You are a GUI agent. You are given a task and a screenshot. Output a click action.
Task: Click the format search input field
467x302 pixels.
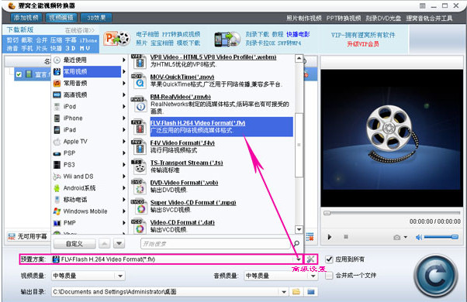[x=215, y=244]
